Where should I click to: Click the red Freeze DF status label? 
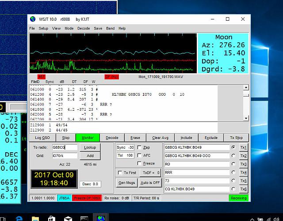coord(87,198)
